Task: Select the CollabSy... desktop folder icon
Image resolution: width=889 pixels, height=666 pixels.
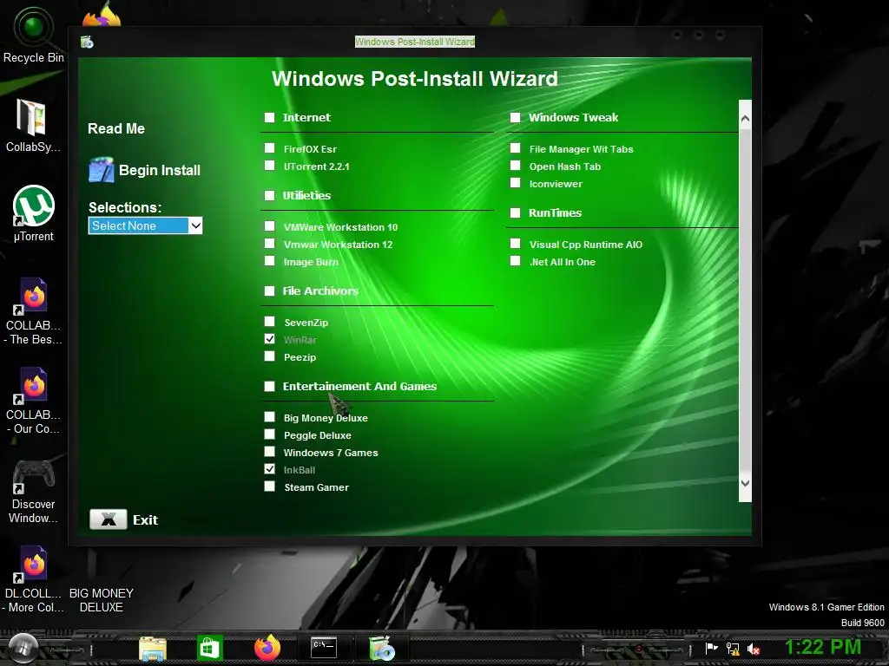Action: (x=32, y=125)
